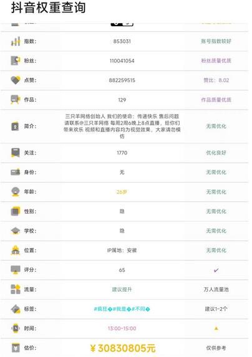Click the 关注 follow icon
This screenshot has width=252, height=357.
(x=16, y=153)
